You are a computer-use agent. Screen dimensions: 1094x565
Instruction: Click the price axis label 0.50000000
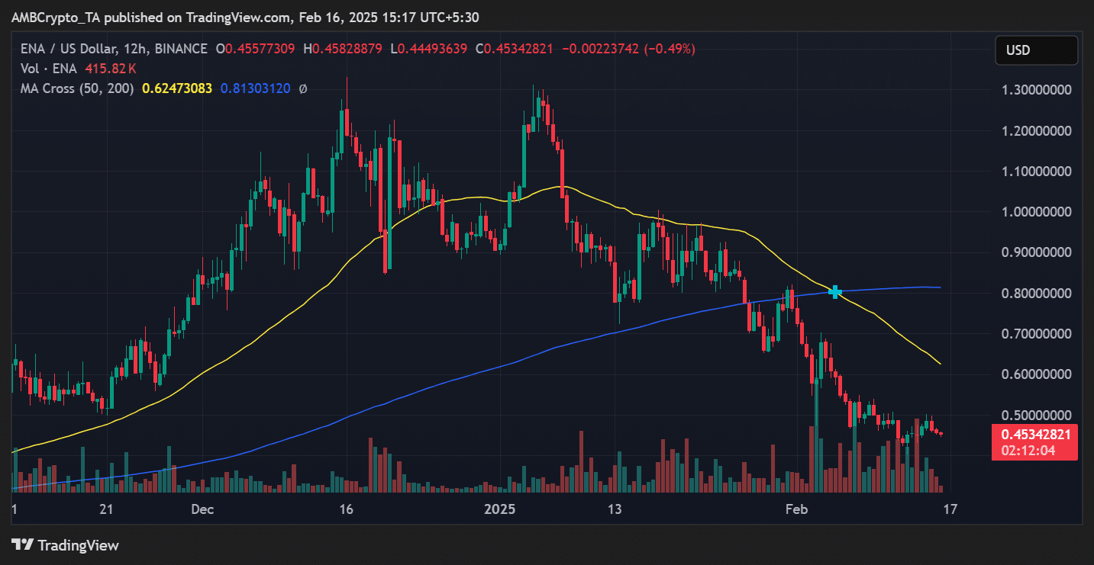click(1036, 416)
